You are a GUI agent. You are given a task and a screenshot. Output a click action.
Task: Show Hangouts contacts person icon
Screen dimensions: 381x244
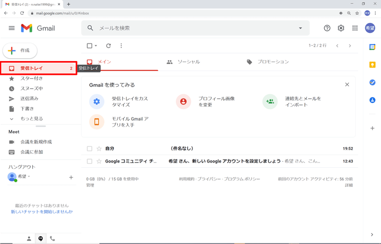29,239
